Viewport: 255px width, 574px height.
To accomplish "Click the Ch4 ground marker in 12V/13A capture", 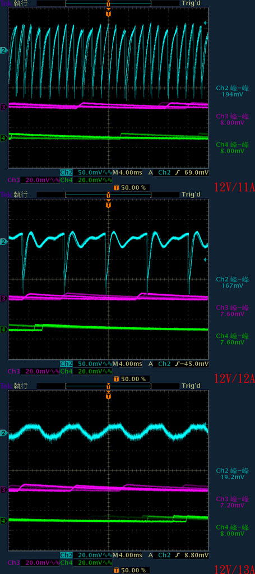I will (x=4, y=520).
